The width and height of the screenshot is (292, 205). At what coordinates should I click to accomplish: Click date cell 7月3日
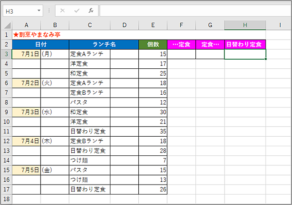click(26, 112)
